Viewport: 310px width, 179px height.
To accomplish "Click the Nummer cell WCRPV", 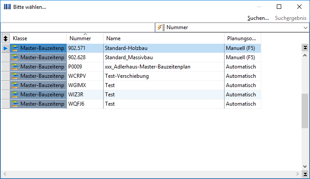I will click(85, 76).
